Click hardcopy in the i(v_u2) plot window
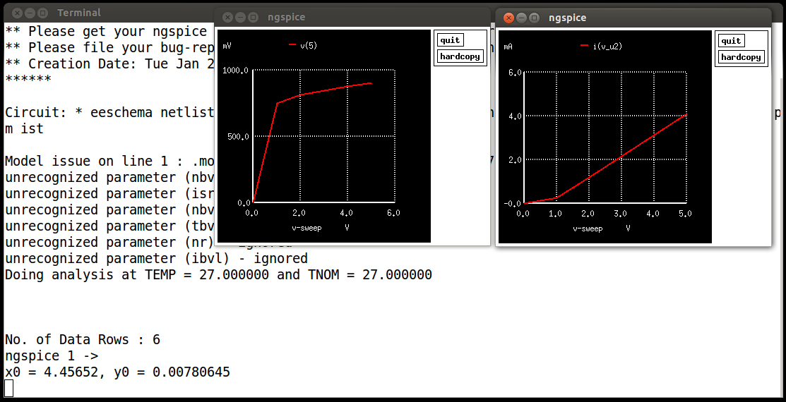Image resolution: width=786 pixels, height=402 pixels. tap(741, 56)
